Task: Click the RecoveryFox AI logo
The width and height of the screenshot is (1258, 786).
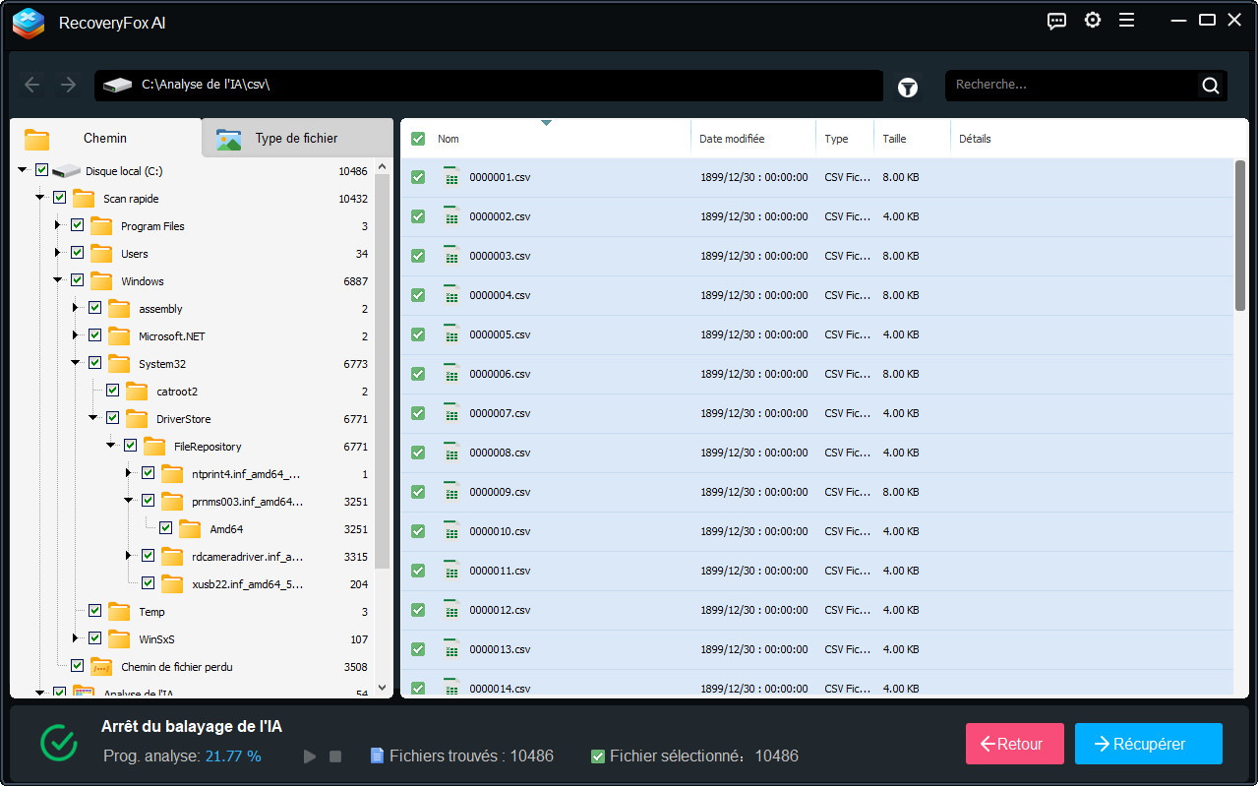Action: (29, 24)
